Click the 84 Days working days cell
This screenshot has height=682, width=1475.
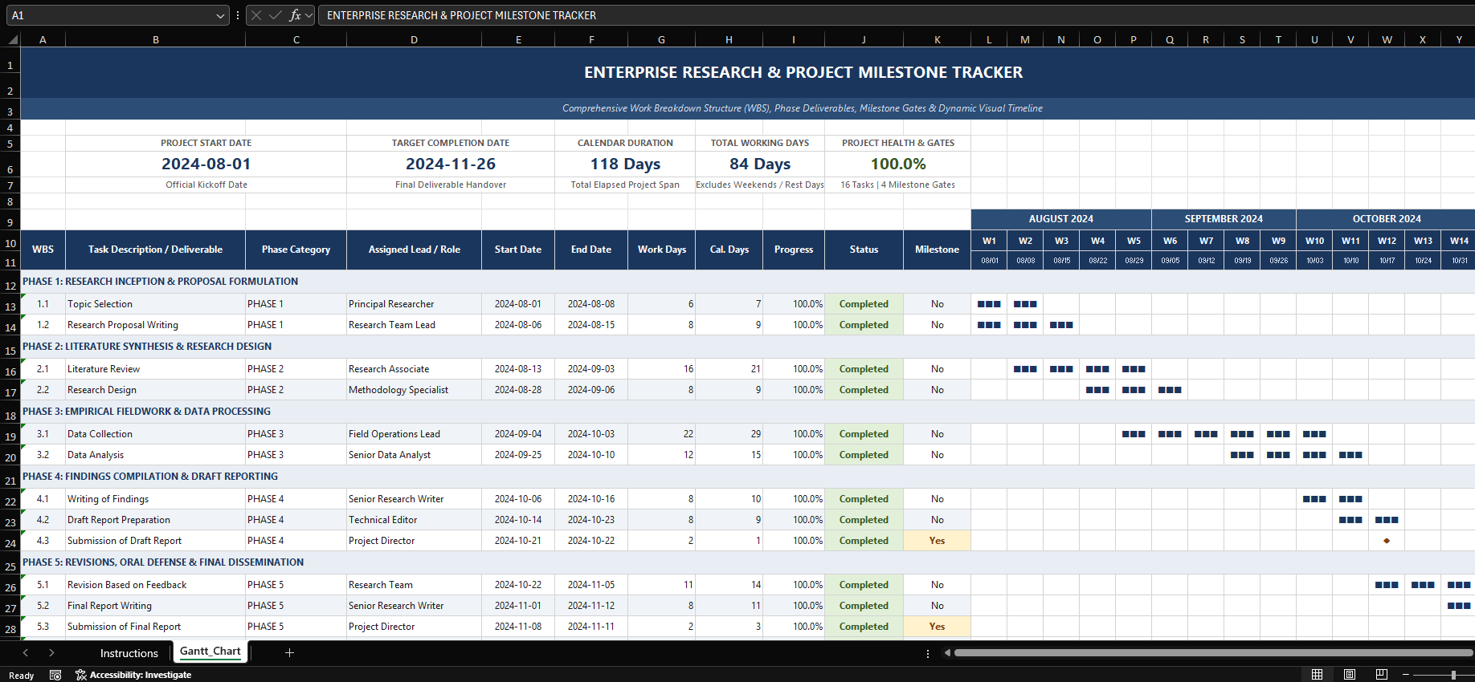pyautogui.click(x=760, y=164)
